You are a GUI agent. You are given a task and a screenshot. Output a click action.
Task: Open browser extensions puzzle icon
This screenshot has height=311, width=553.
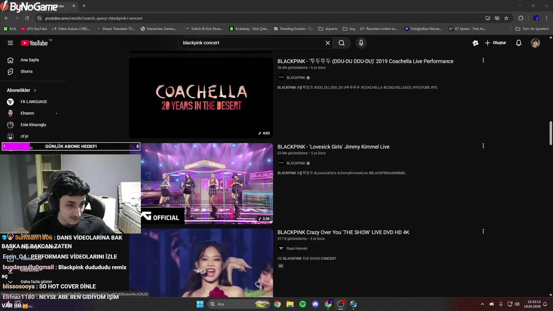(x=521, y=18)
